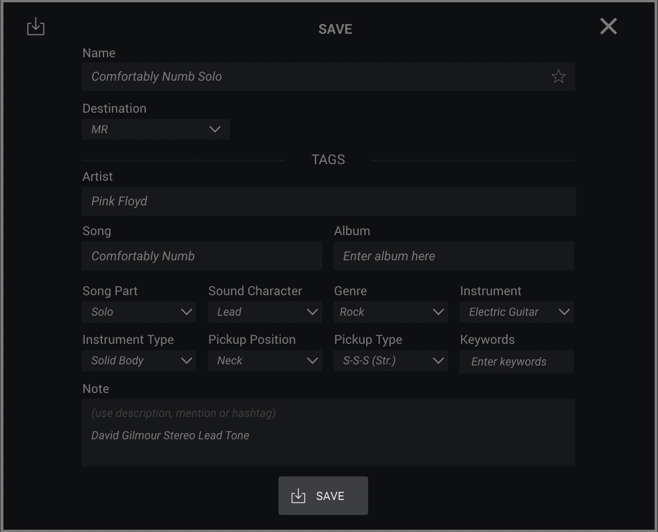
Task: Click the Name field 'Comfortably Numb Solo'
Action: (315, 77)
